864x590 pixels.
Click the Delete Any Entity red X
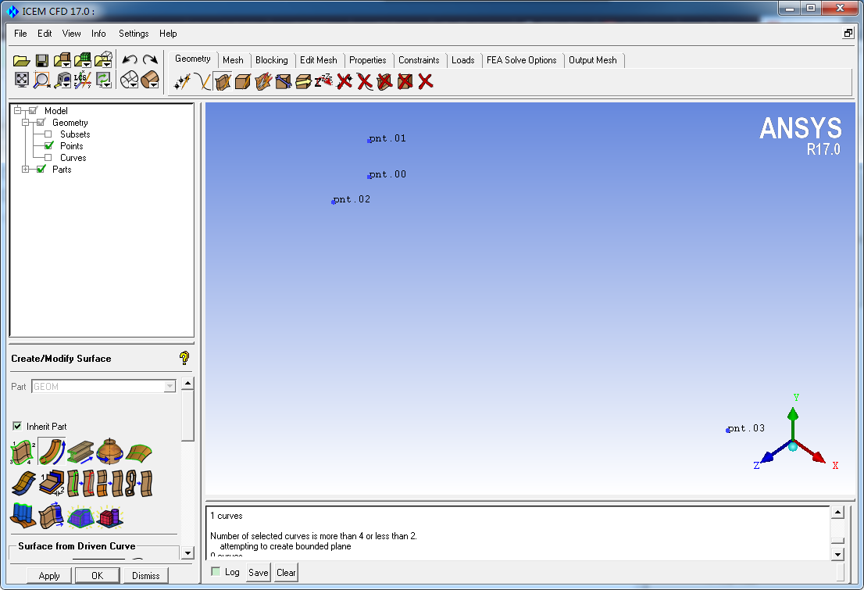(x=425, y=82)
